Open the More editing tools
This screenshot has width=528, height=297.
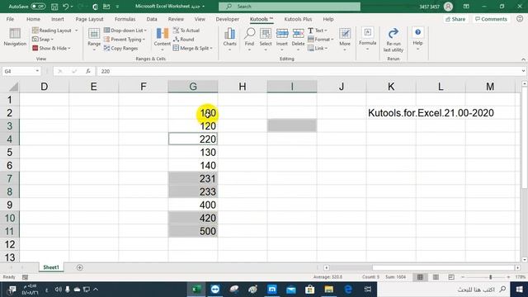[345, 40]
